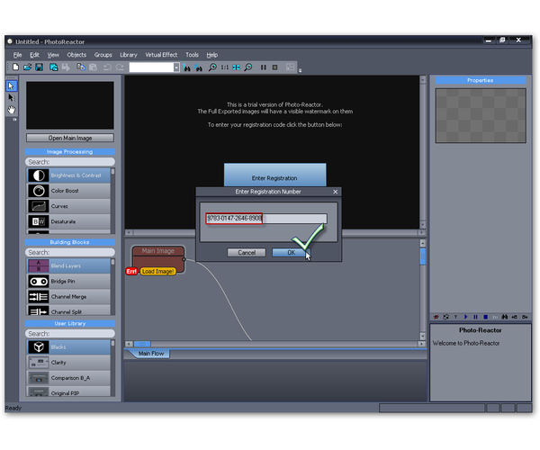Open the Virtual Effect menu
540x450 pixels.
click(161, 55)
